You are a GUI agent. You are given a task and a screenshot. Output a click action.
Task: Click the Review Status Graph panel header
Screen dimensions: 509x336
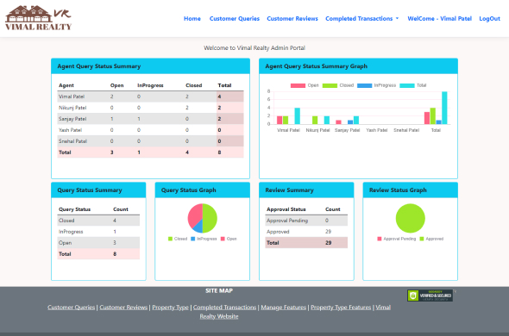[411, 190]
